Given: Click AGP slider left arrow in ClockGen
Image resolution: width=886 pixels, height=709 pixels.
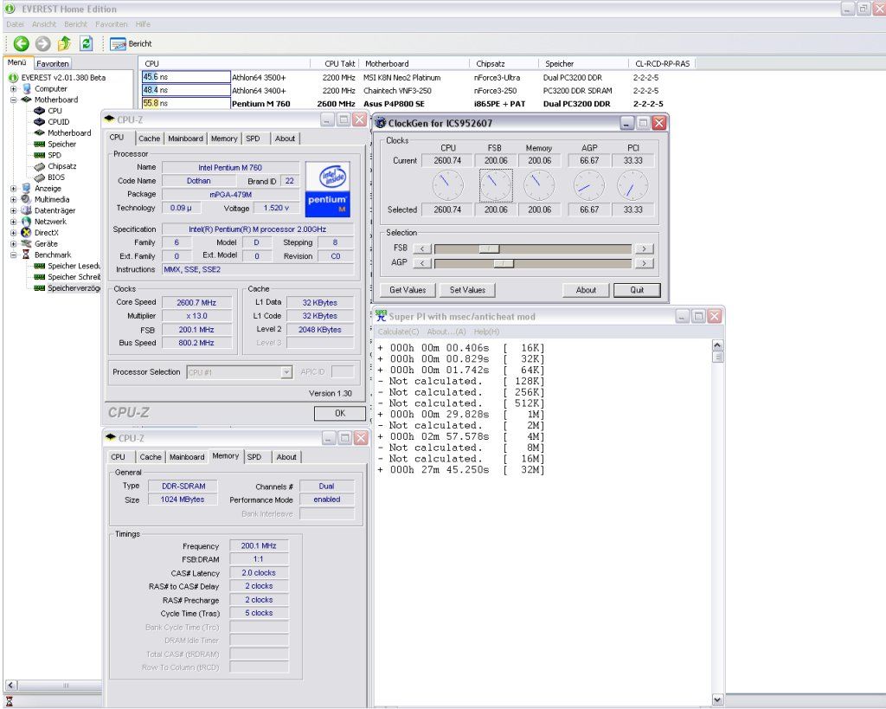Looking at the screenshot, I should [422, 263].
